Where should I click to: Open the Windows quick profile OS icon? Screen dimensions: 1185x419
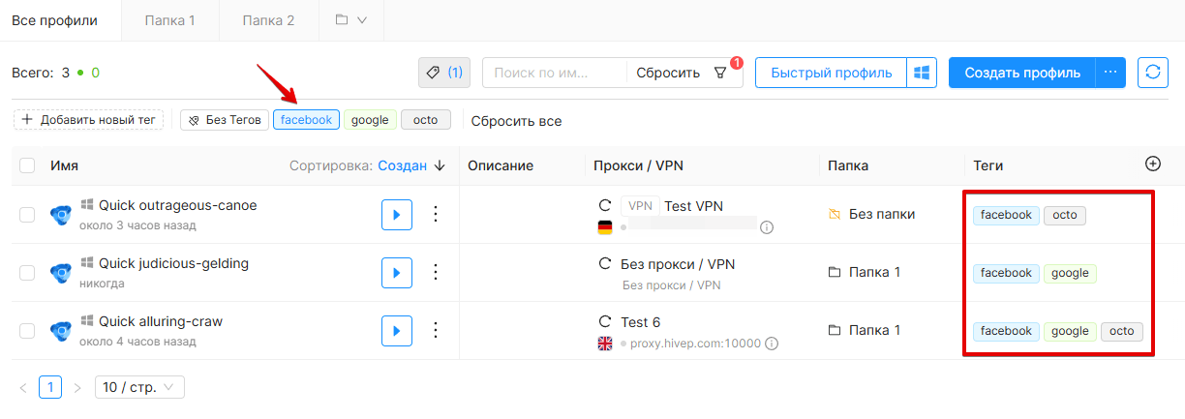922,73
